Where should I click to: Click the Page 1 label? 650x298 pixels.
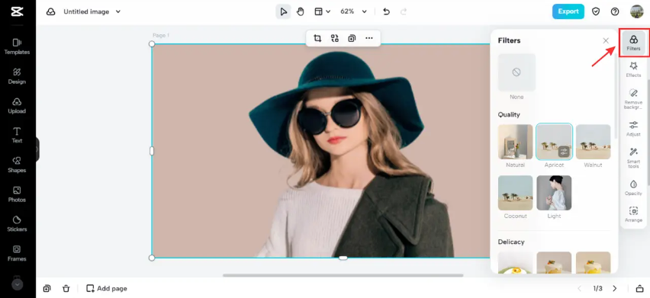161,36
